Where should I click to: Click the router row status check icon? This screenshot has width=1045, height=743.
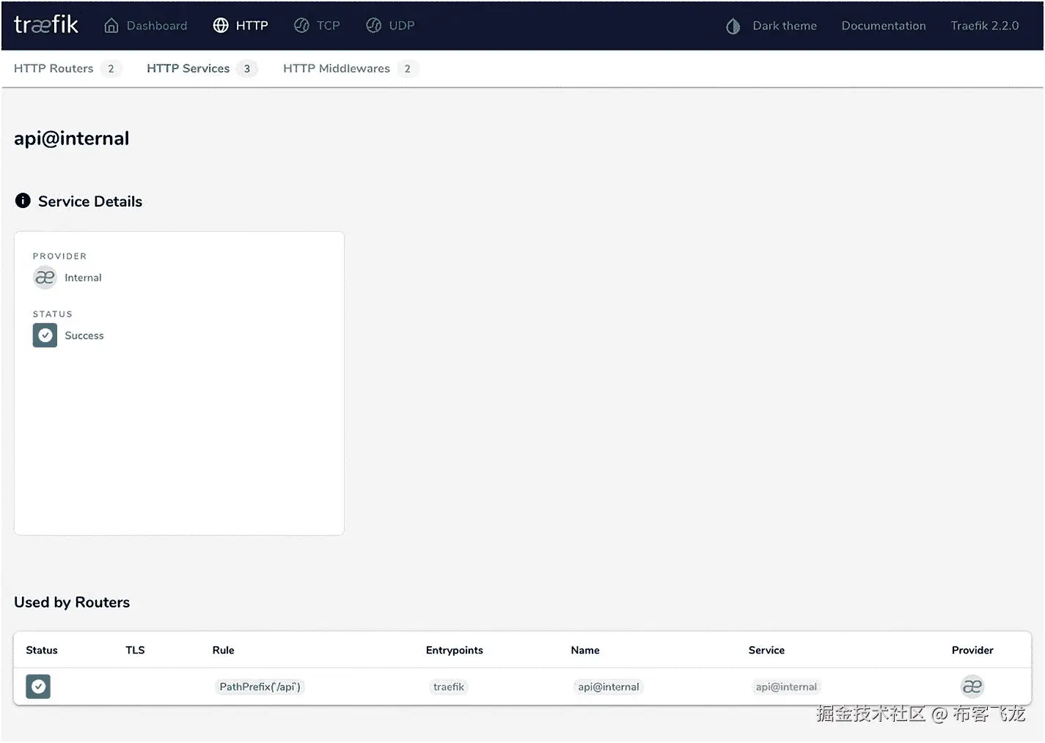click(x=38, y=687)
